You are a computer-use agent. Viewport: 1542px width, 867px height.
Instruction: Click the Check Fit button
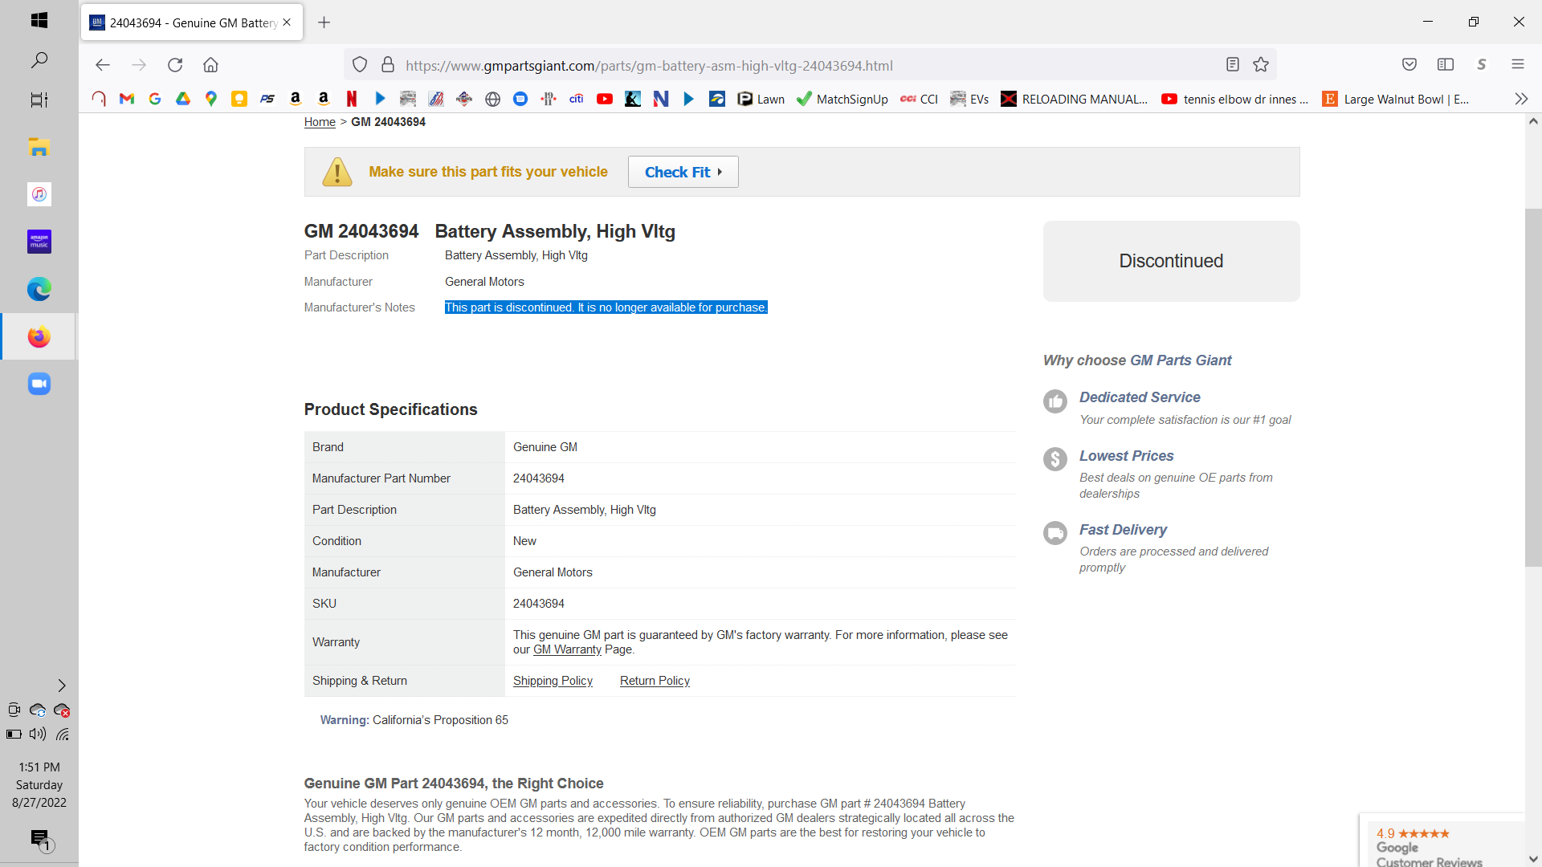[683, 172]
